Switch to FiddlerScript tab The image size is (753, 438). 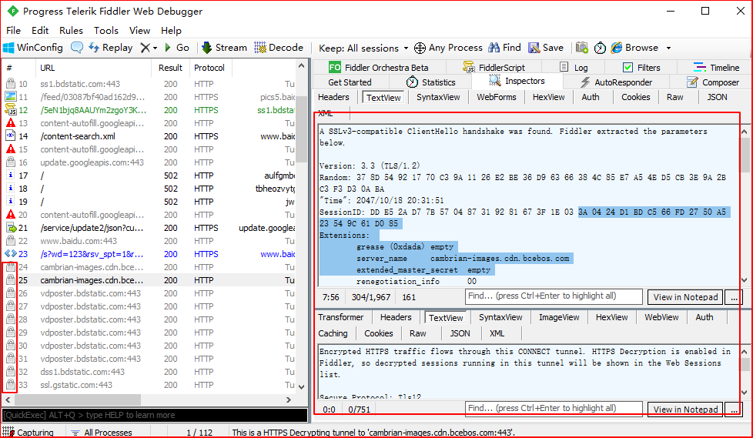[494, 67]
